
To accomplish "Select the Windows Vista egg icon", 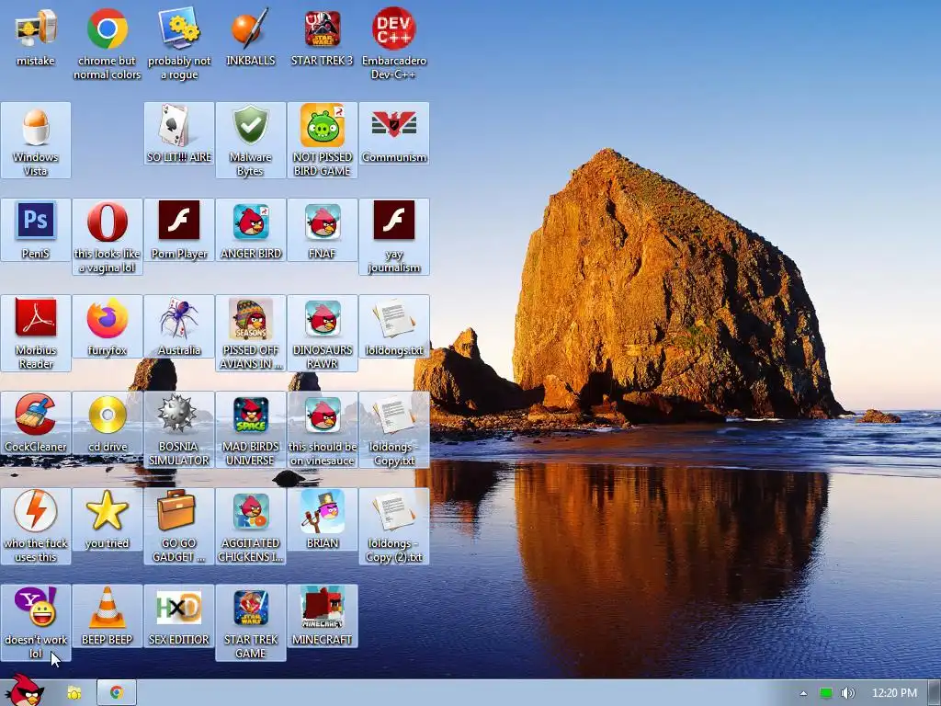I will point(36,125).
